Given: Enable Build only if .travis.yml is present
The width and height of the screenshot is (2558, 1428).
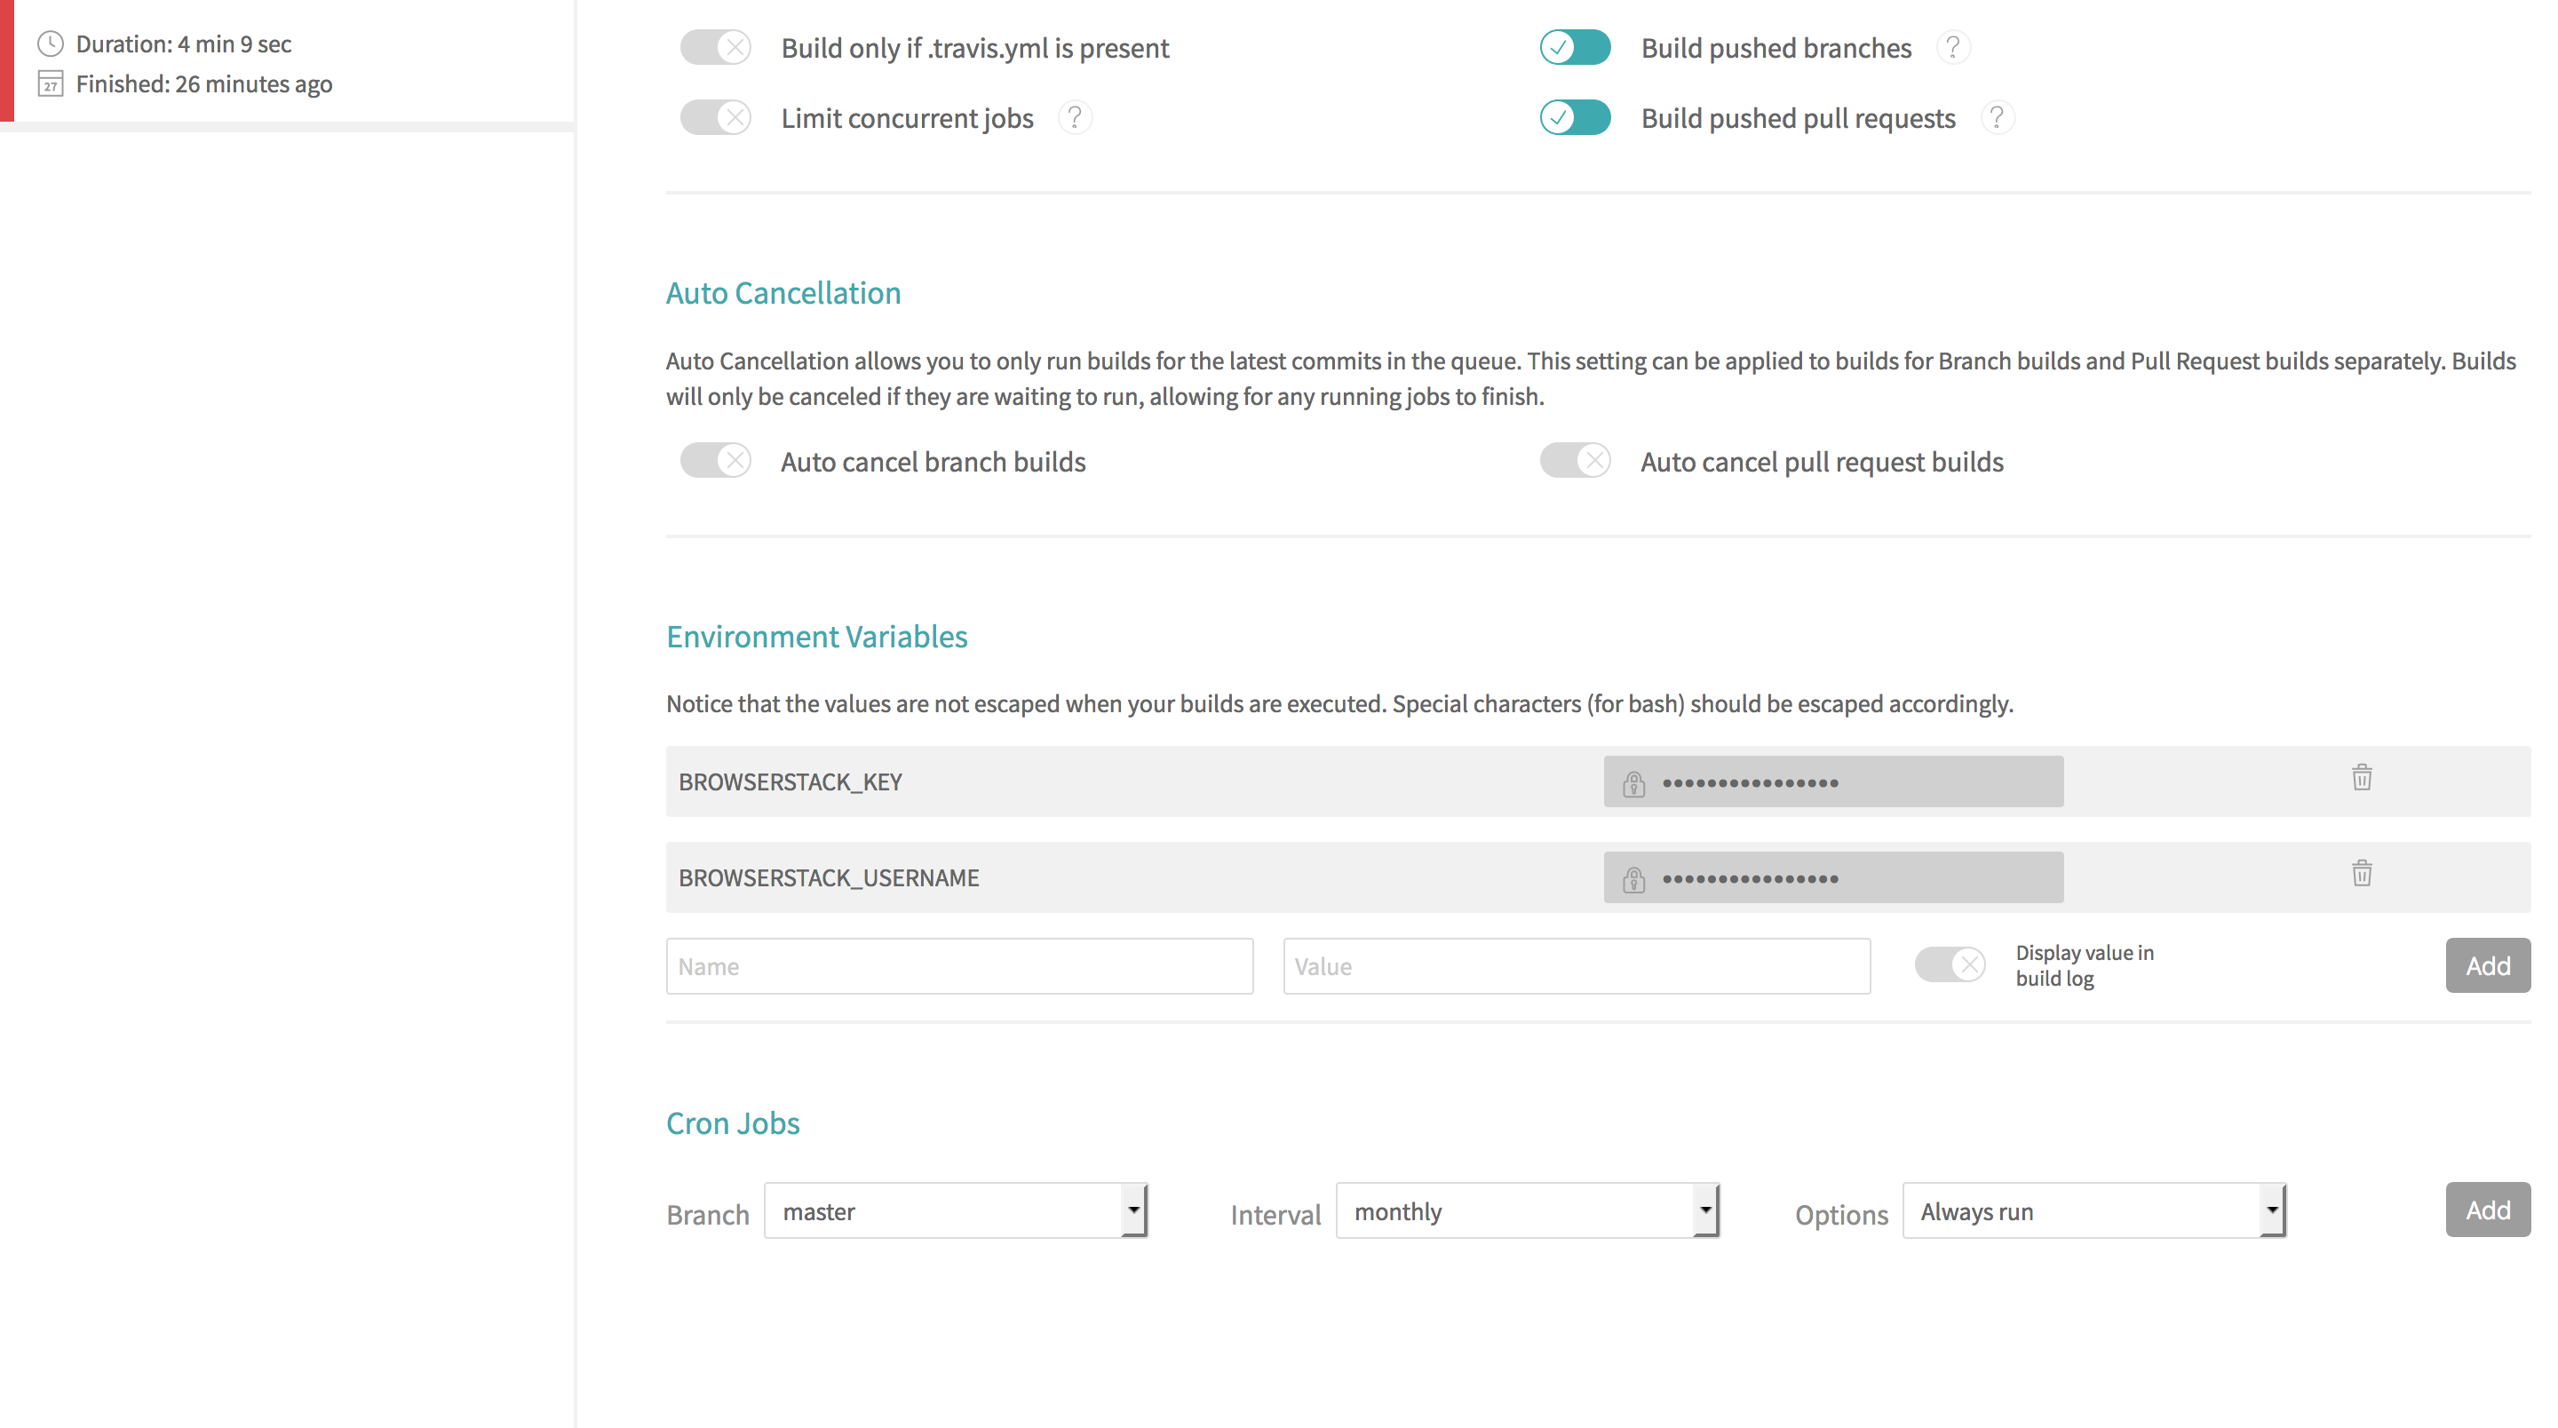Looking at the screenshot, I should pos(715,48).
